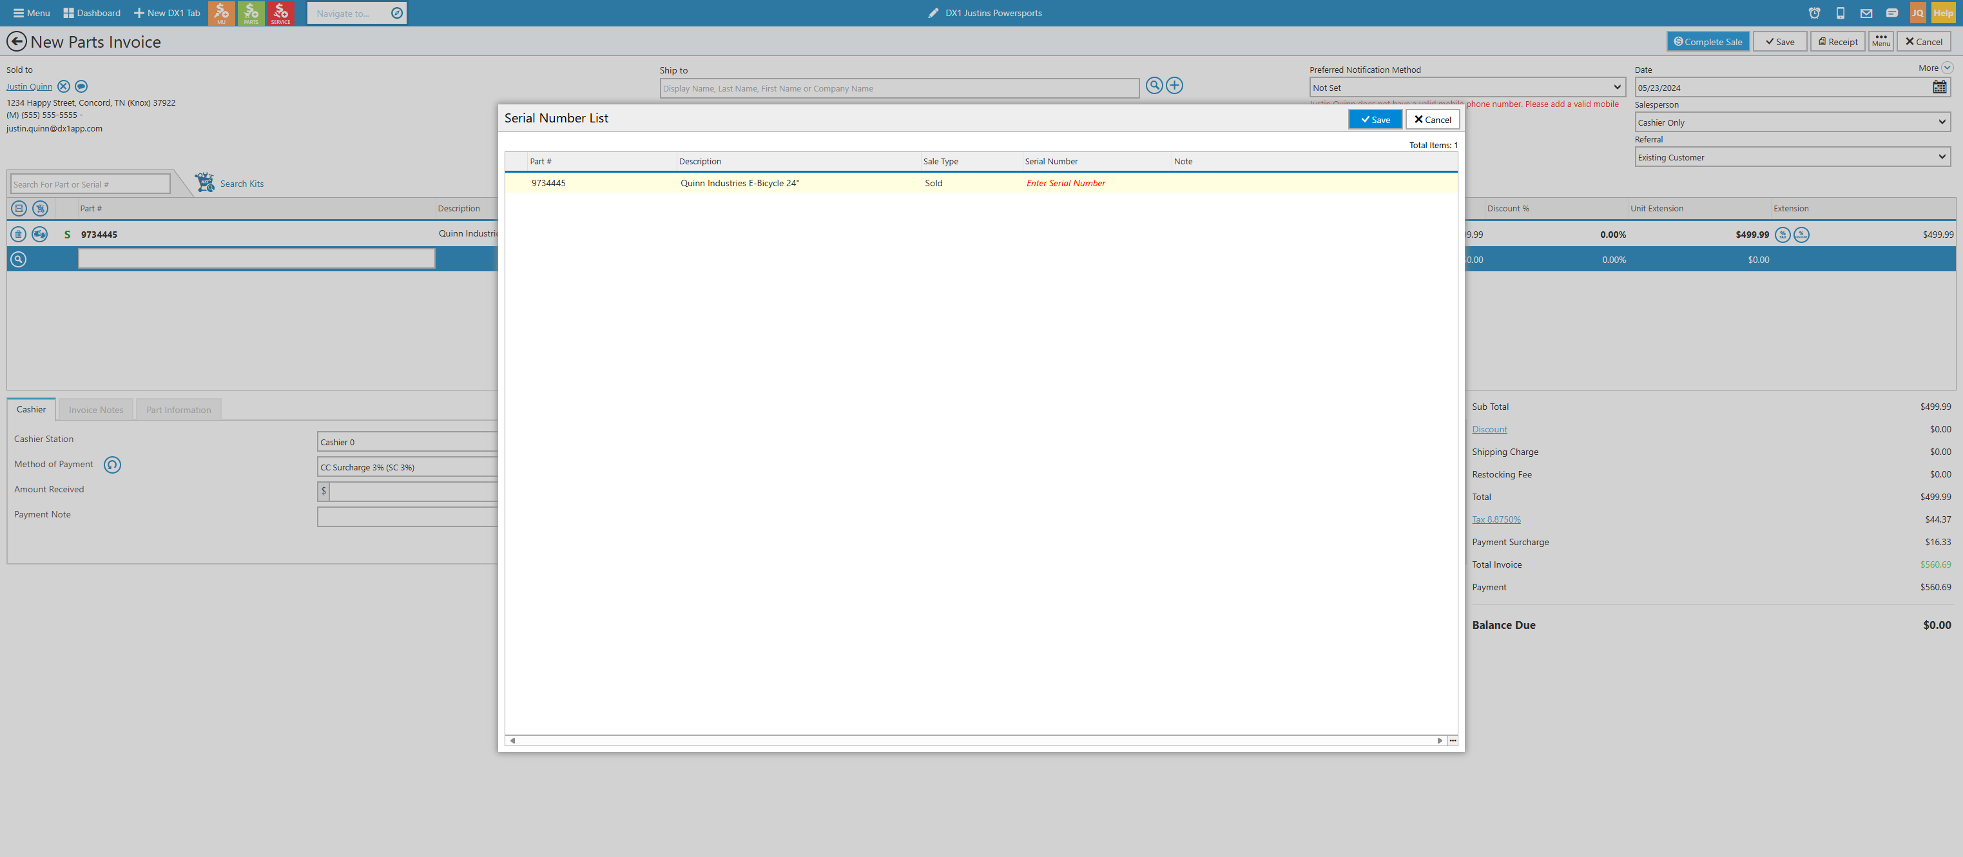Click the Search Kits cart icon
Image resolution: width=1963 pixels, height=857 pixels.
coord(205,183)
